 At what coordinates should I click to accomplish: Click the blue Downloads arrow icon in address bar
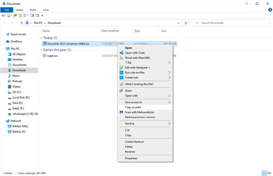[27, 23]
